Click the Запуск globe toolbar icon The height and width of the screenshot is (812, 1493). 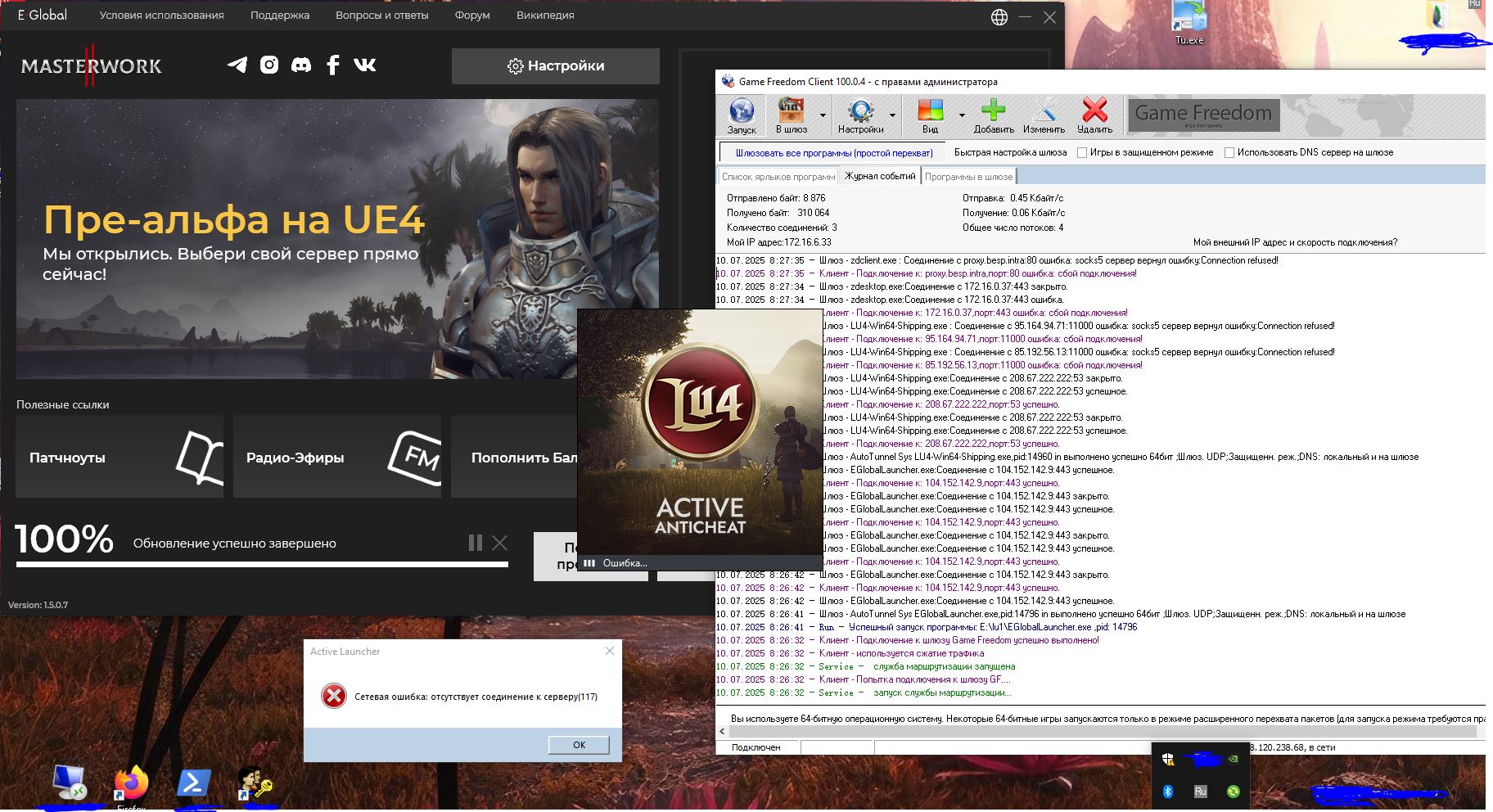(x=742, y=111)
